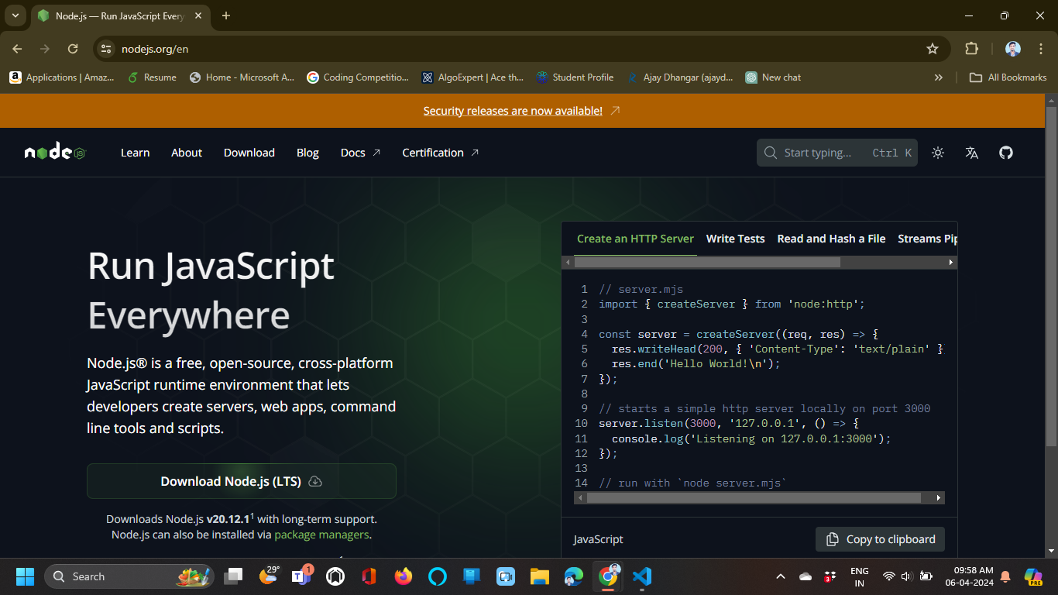Select the Create an HTTP Server tab
1058x595 pixels.
(x=635, y=239)
